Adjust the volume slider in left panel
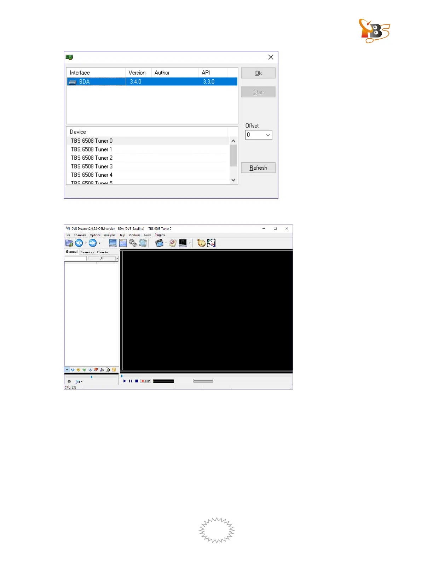 click(x=91, y=377)
